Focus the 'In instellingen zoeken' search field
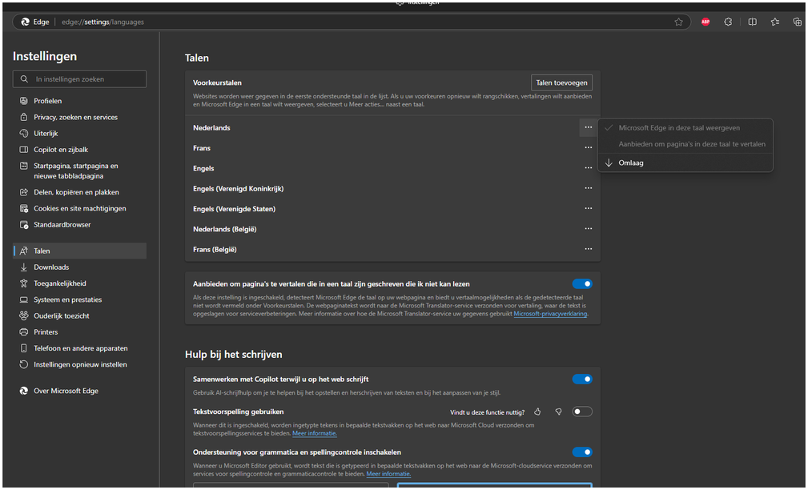808x490 pixels. (79, 78)
